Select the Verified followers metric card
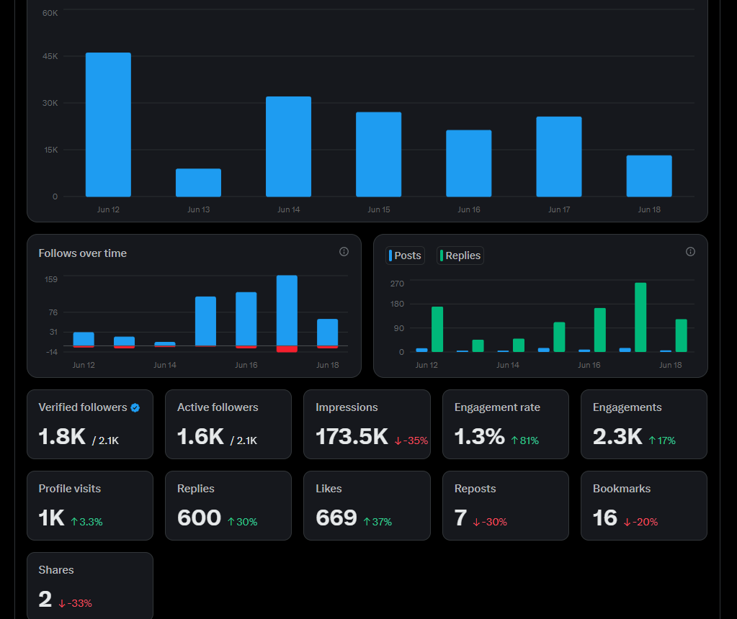The image size is (737, 619). coord(90,424)
